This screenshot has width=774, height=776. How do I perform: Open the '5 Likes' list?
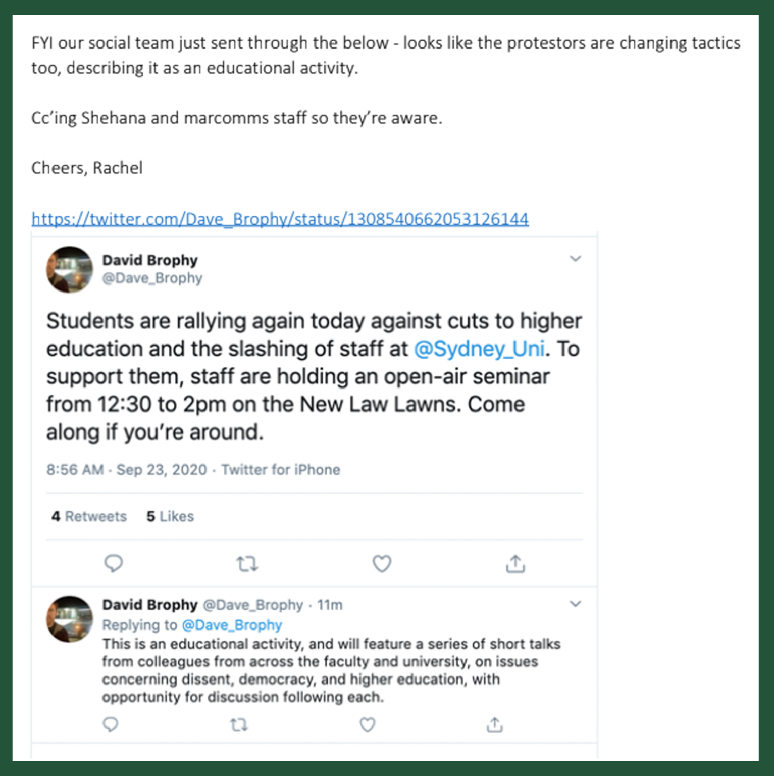[x=170, y=516]
